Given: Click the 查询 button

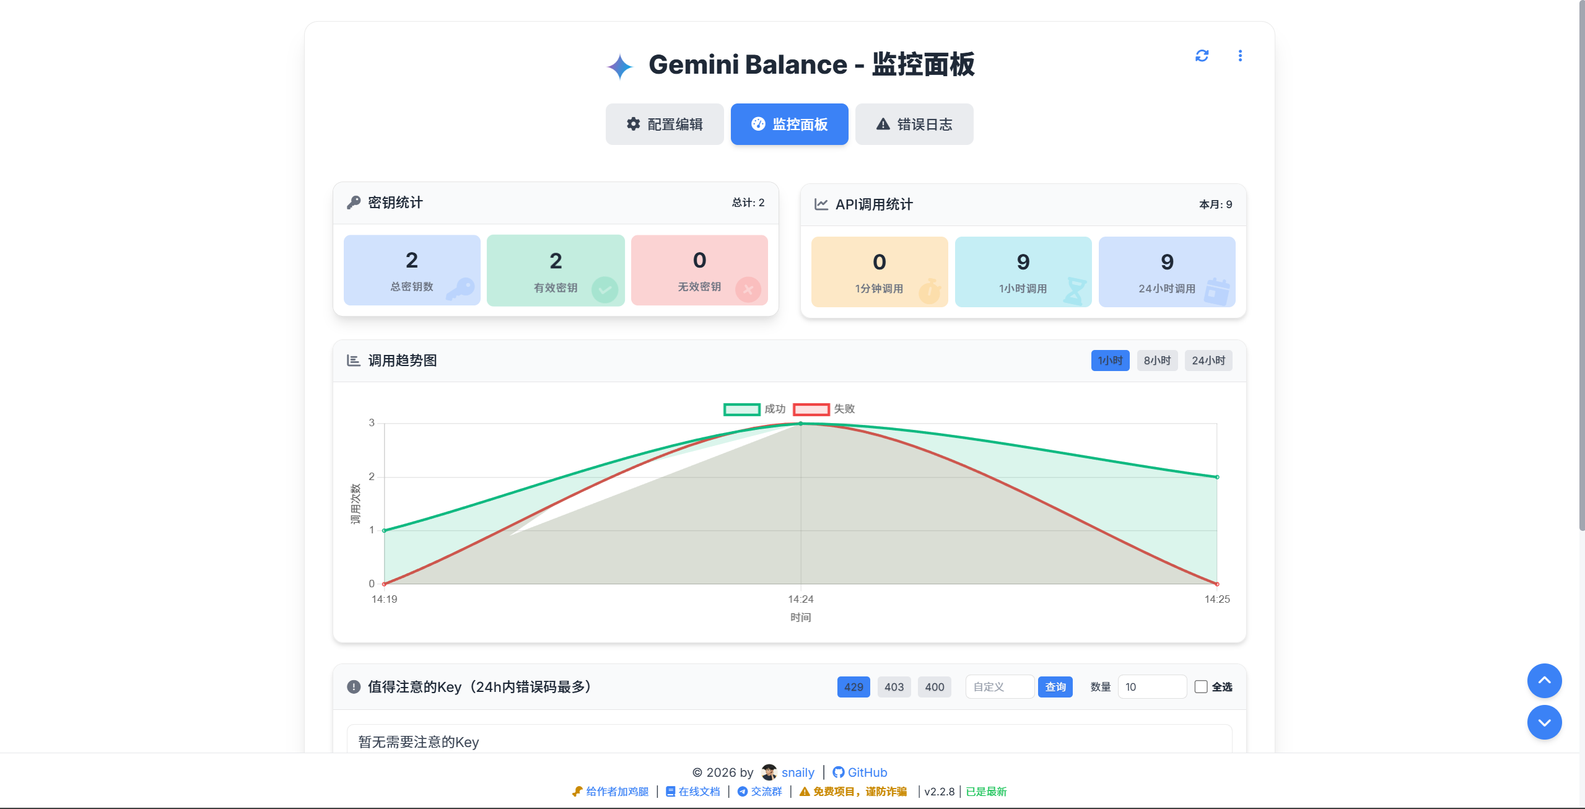Looking at the screenshot, I should pyautogui.click(x=1055, y=687).
